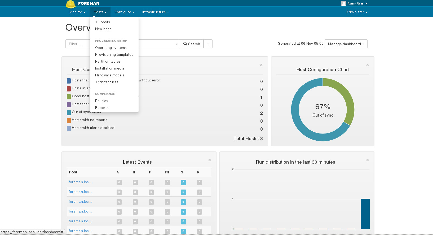The height and width of the screenshot is (235, 433).
Task: Close the Latest Events widget
Action: tap(210, 160)
